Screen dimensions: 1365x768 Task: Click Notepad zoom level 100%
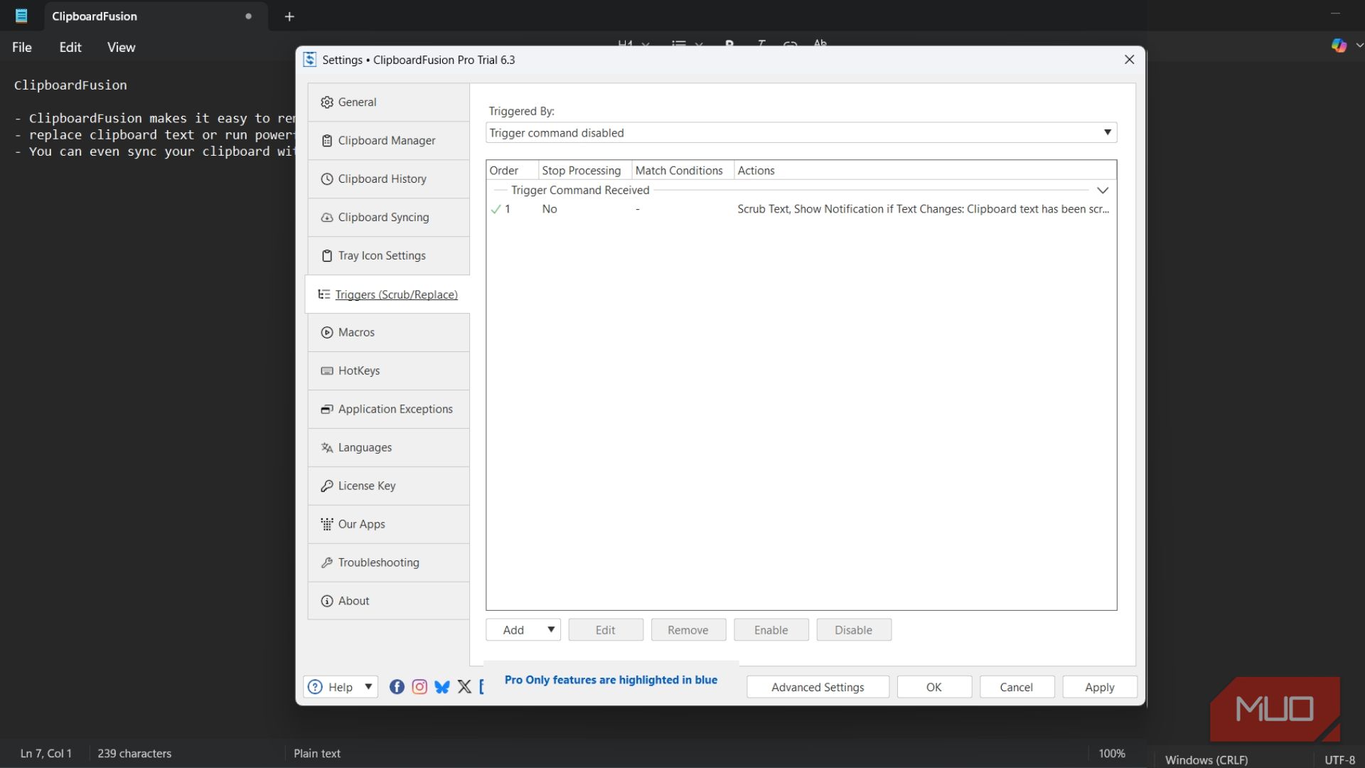(x=1112, y=754)
